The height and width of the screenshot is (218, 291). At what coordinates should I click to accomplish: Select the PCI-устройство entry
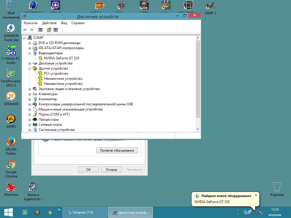point(56,74)
